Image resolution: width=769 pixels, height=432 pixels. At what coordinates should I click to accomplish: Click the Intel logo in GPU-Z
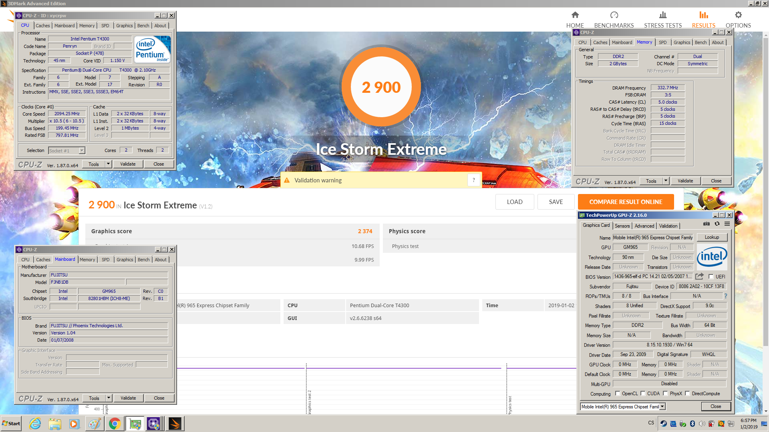tap(712, 256)
